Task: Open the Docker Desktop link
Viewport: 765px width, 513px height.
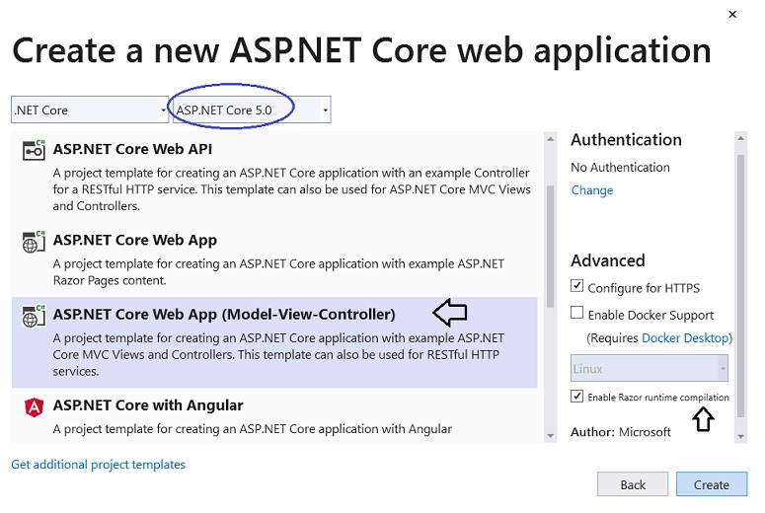Action: [685, 338]
